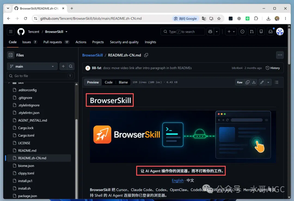Expand more edit options dropdown arrow
The height and width of the screenshot is (201, 294).
(268, 82)
